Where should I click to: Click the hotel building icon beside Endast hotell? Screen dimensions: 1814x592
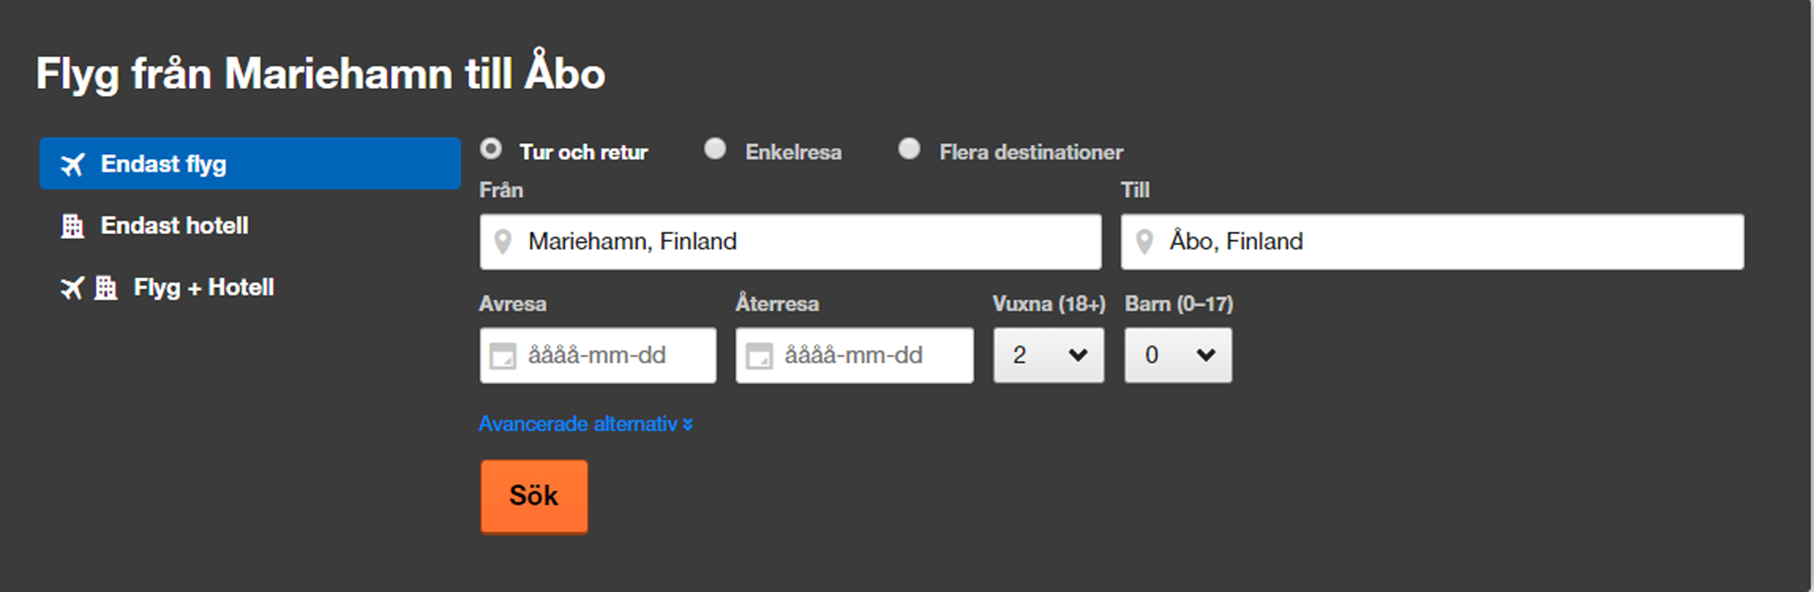[72, 226]
